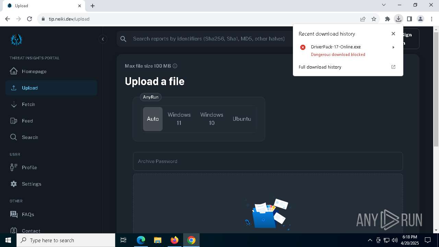The width and height of the screenshot is (439, 247).
Task: Click the Settings gear icon in sidebar
Action: pos(14,184)
